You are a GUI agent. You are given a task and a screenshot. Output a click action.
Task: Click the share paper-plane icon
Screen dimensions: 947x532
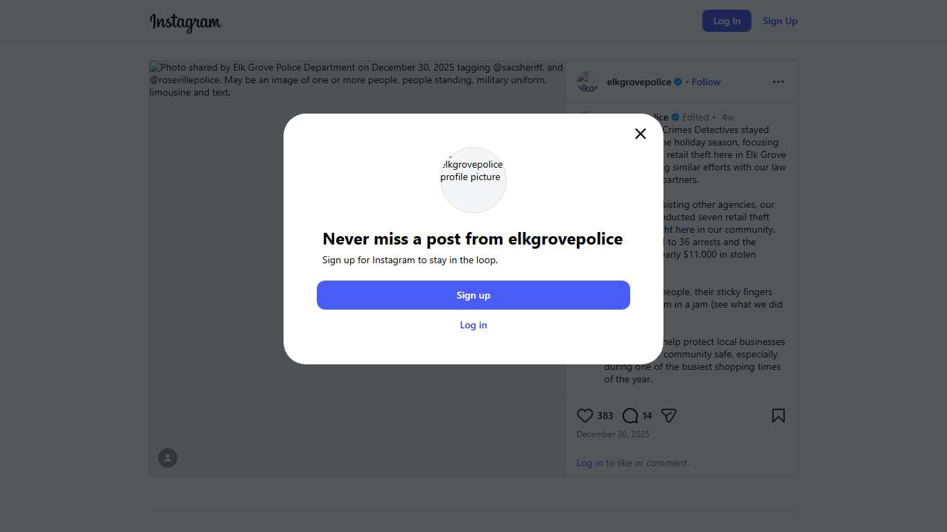coord(668,416)
